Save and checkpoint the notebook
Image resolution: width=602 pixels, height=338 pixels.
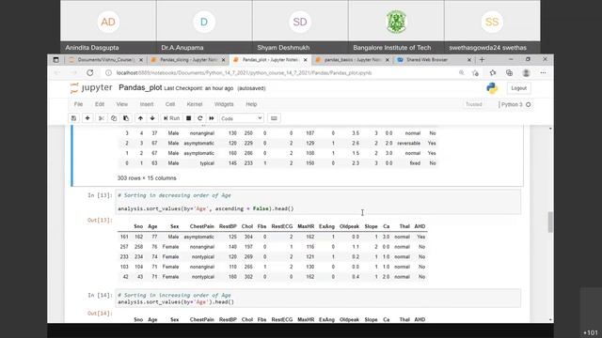point(73,118)
